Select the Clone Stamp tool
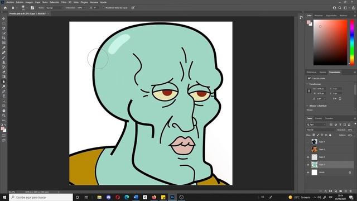 [x=4, y=62]
